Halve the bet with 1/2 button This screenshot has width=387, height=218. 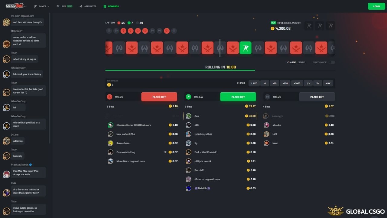[308, 83]
